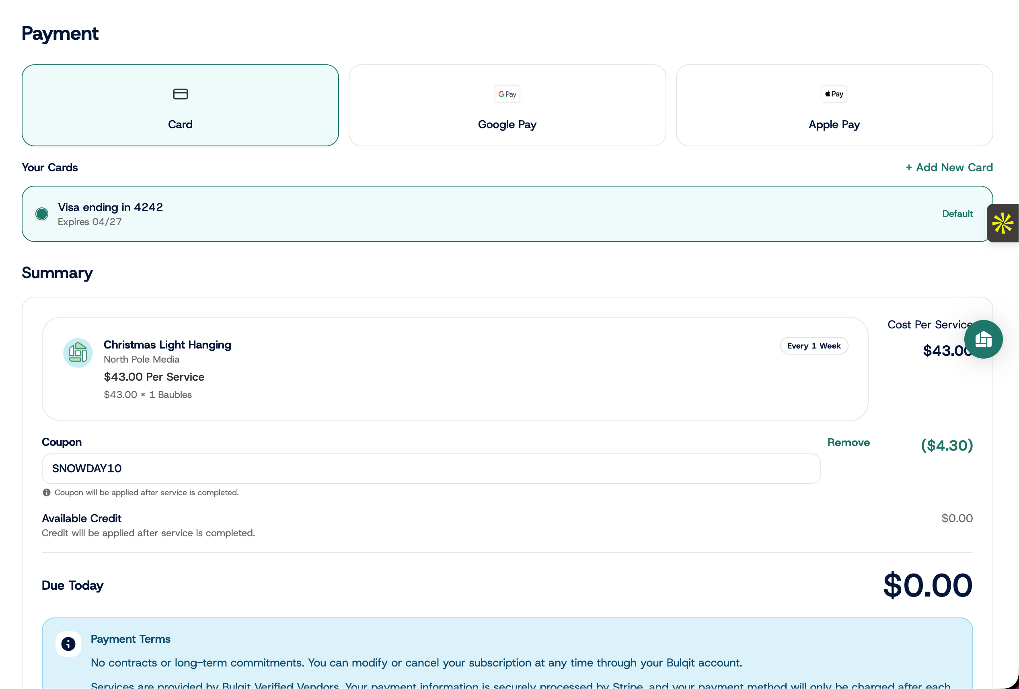Switch to Apple Pay payment option
Image resolution: width=1019 pixels, height=689 pixels.
point(834,105)
